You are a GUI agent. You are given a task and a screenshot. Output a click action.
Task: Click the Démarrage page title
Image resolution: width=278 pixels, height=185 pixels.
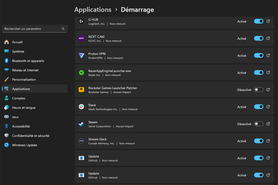click(x=137, y=9)
